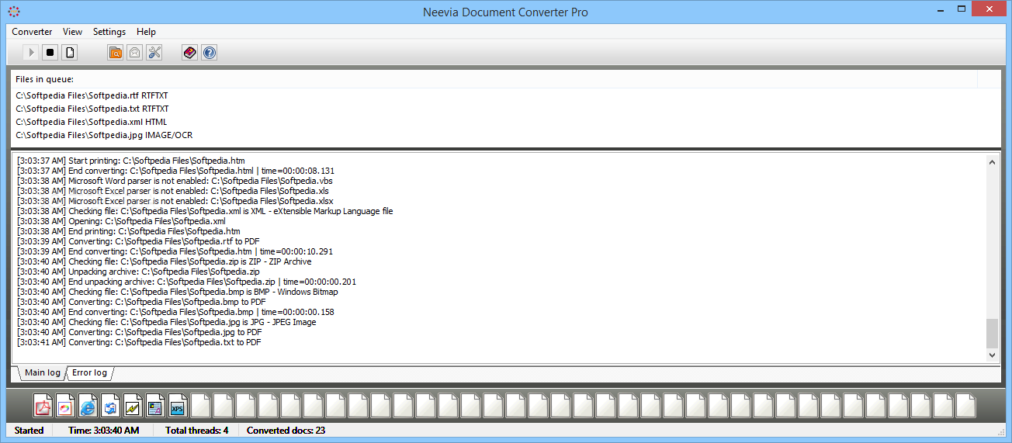Click log line 'Opening' Softpedia.xml

(121, 221)
